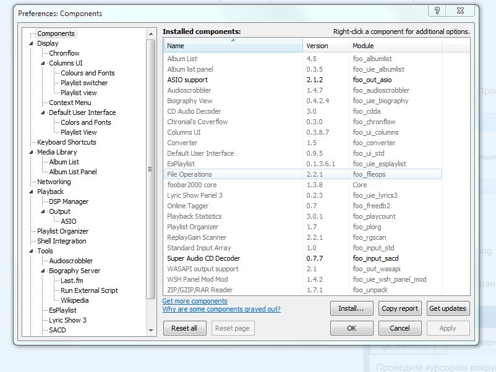This screenshot has width=496, height=372.
Task: Sort components by Version column header
Action: click(x=317, y=46)
